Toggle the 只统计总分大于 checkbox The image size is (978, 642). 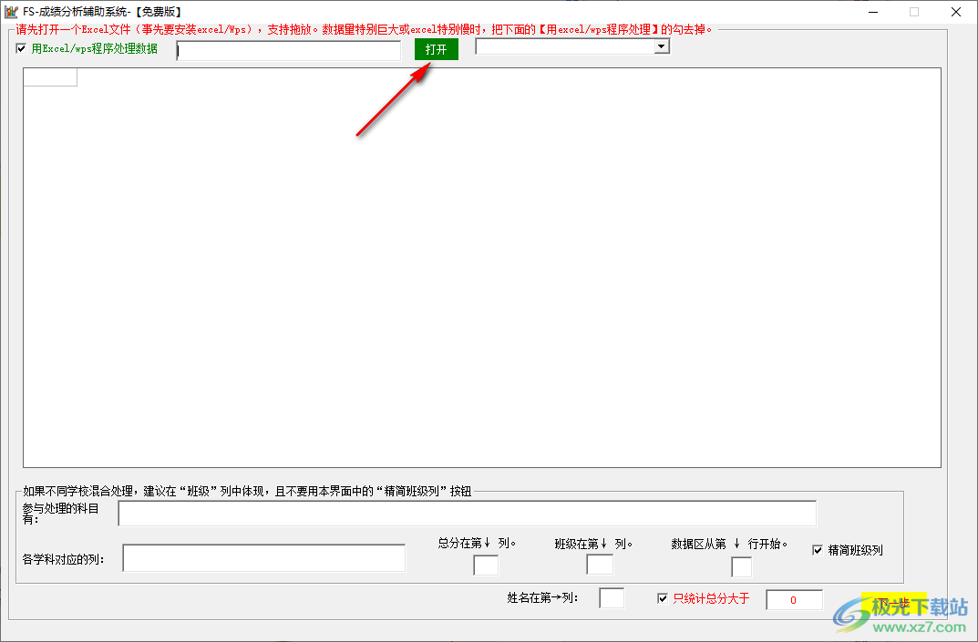[x=664, y=598]
